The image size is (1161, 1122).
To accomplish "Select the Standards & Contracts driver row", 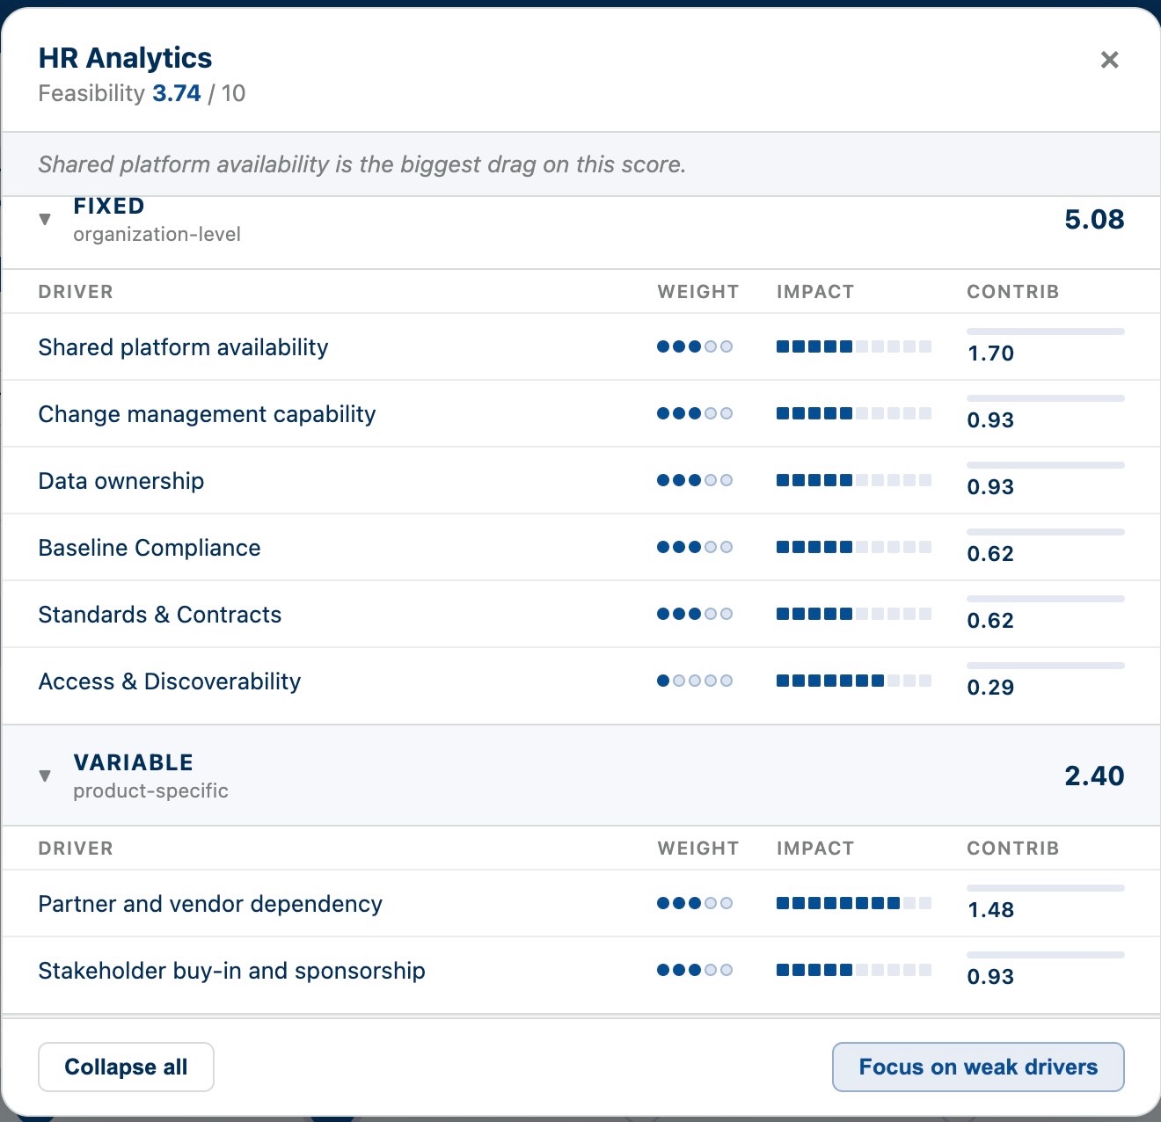I will pos(580,614).
